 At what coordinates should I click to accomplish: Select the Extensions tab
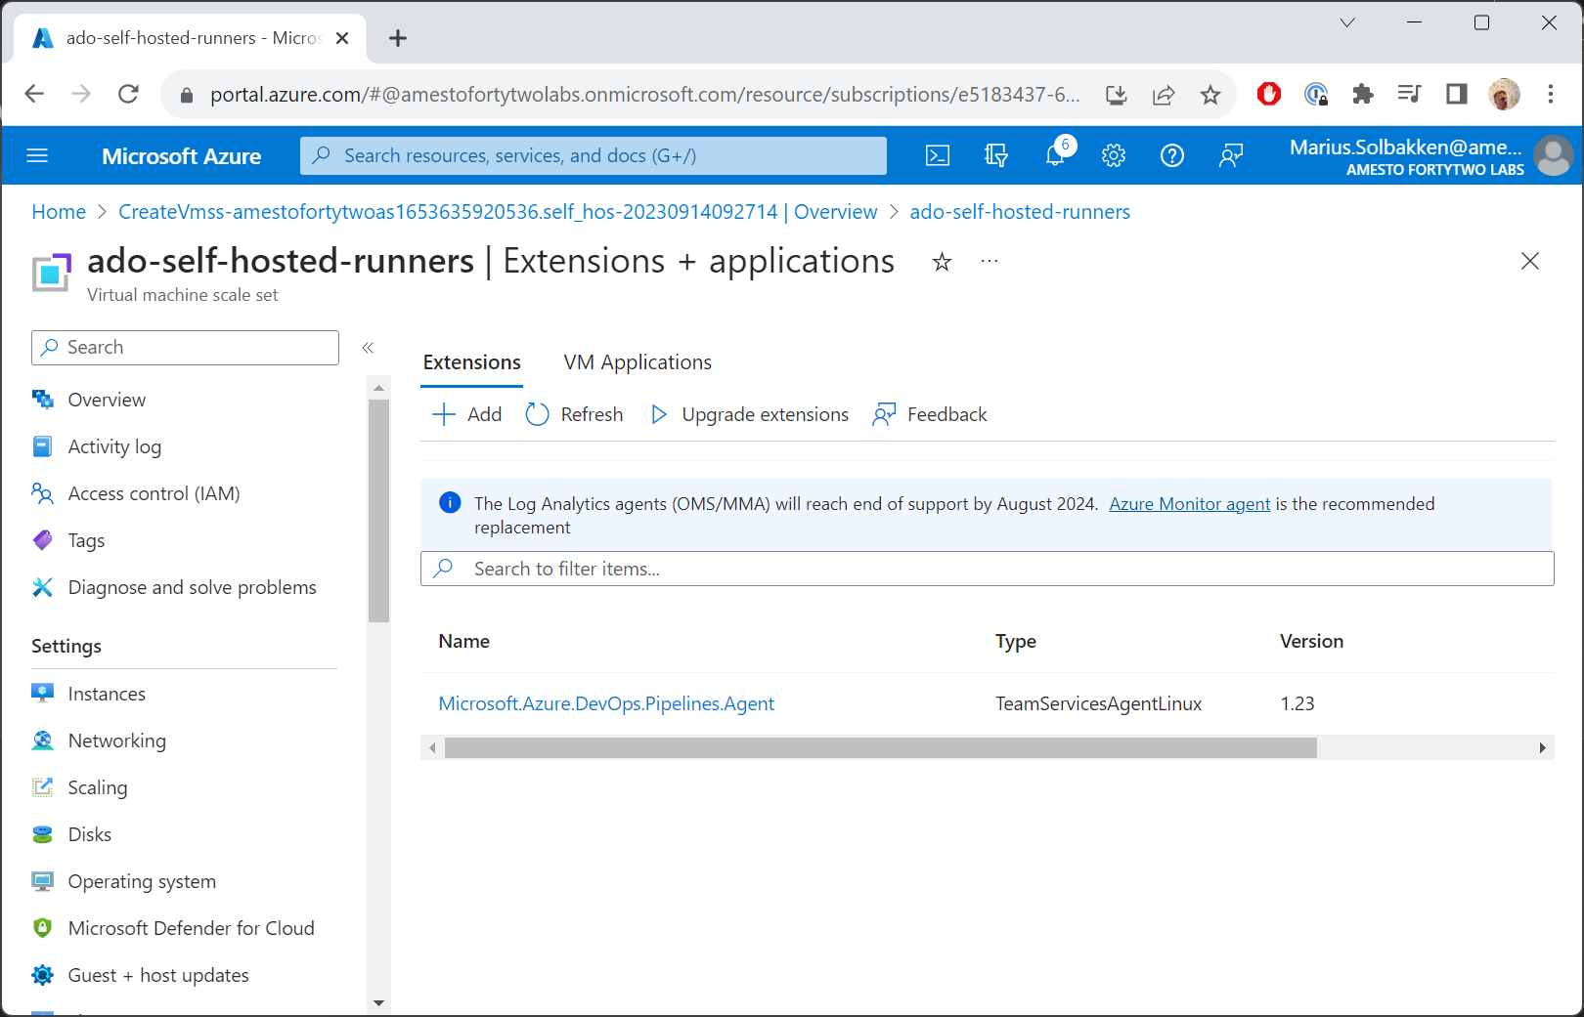point(472,362)
